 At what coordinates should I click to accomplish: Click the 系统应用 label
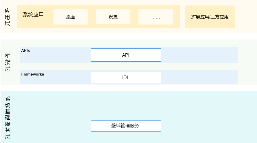pyautogui.click(x=33, y=14)
